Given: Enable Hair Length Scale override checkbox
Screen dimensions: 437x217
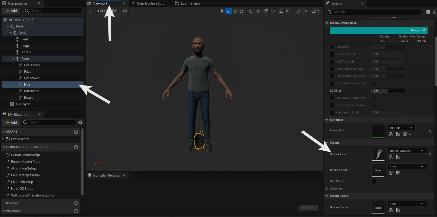Looking at the screenshot, I should tap(332, 113).
